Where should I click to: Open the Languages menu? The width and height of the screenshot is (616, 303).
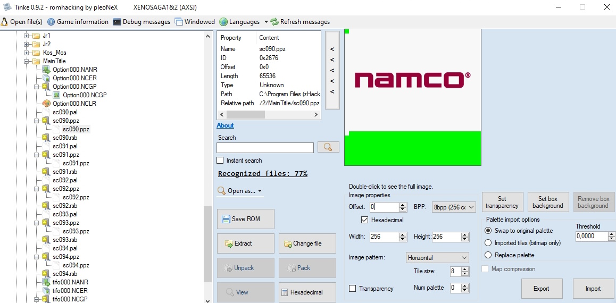coord(239,22)
